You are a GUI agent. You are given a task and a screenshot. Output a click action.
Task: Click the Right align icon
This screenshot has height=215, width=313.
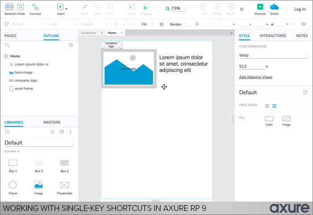[x=230, y=7]
